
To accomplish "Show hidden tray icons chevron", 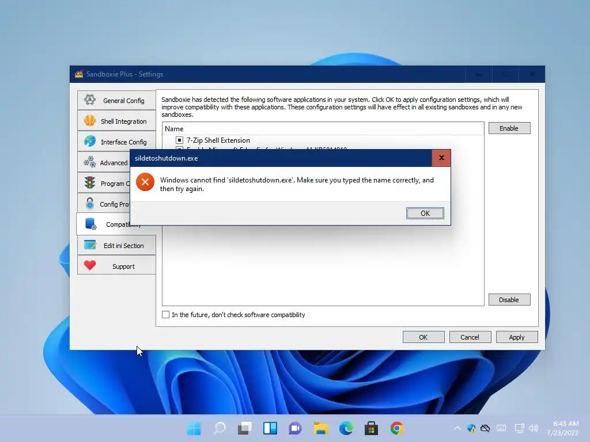I will tap(457, 428).
